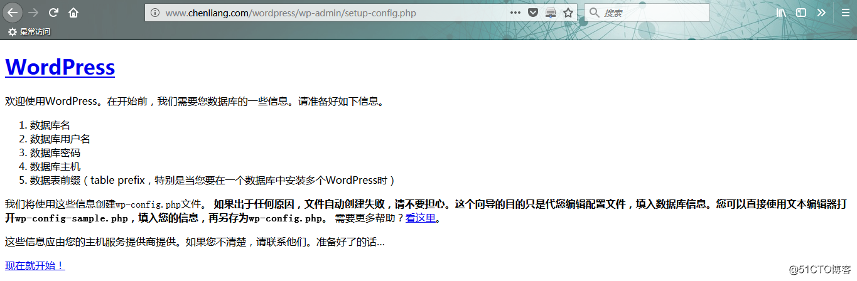The height and width of the screenshot is (281, 857).
Task: Open the Library bookshelf icon
Action: (782, 13)
